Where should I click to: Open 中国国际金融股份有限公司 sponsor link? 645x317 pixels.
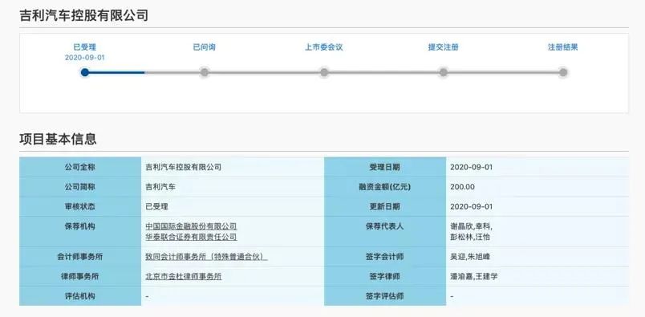[191, 226]
